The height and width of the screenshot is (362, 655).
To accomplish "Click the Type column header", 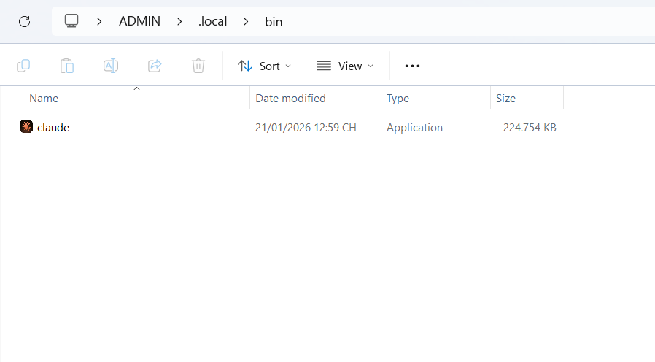I will pyautogui.click(x=398, y=99).
